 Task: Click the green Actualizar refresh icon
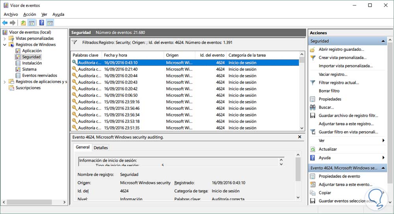pyautogui.click(x=312, y=149)
